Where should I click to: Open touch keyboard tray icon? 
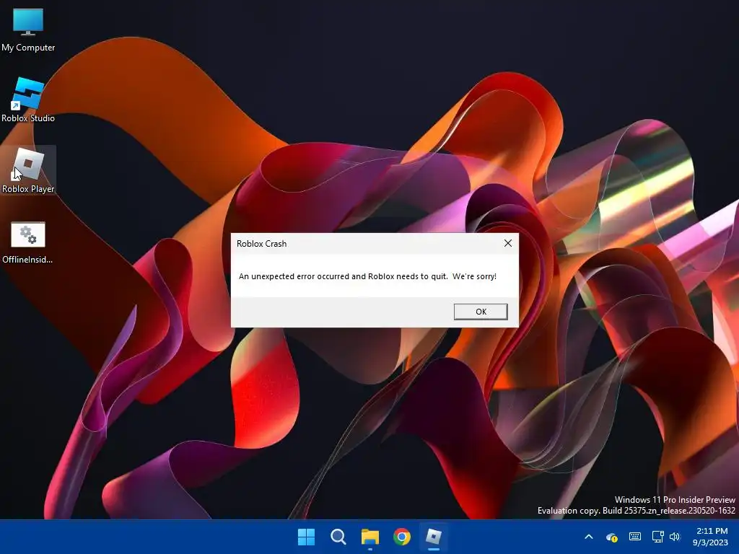(x=635, y=537)
